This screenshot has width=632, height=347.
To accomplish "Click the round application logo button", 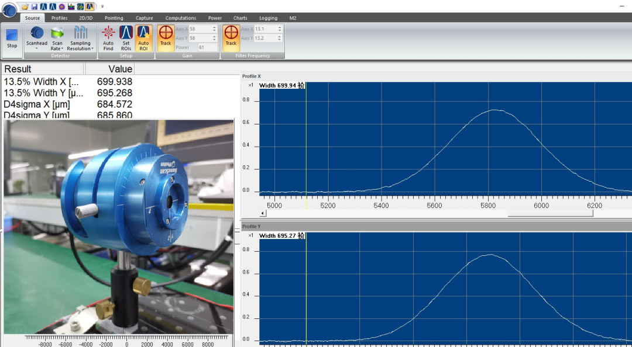I will click(9, 9).
